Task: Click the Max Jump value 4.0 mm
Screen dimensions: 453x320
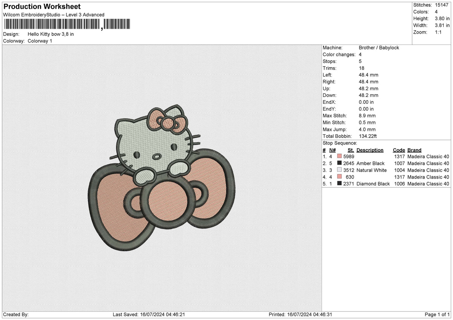Action: pyautogui.click(x=367, y=129)
